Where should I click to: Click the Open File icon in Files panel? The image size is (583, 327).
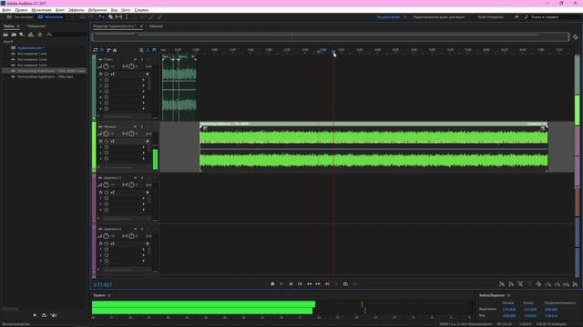5,35
